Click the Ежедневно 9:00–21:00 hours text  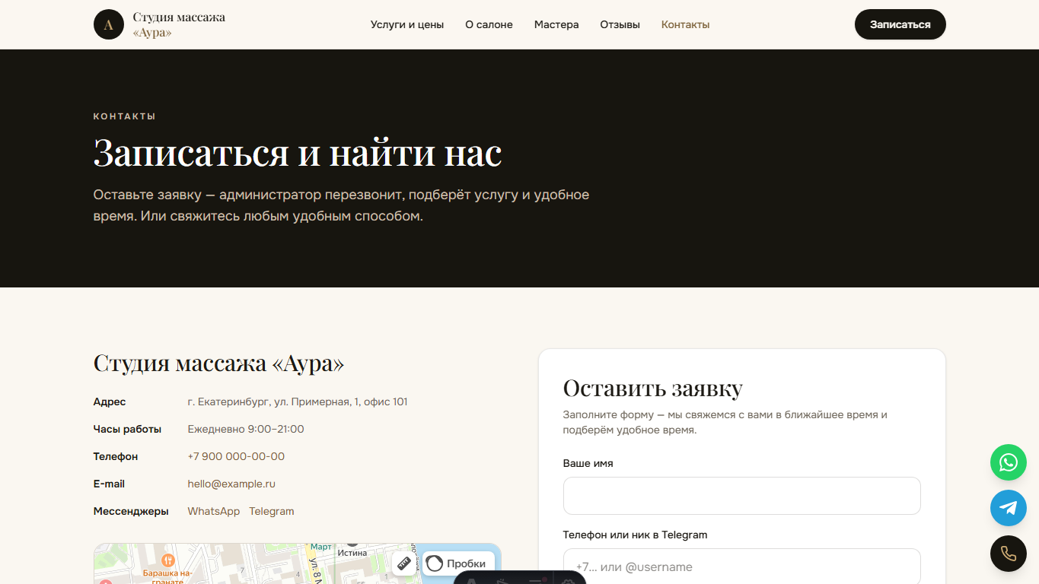pyautogui.click(x=246, y=429)
